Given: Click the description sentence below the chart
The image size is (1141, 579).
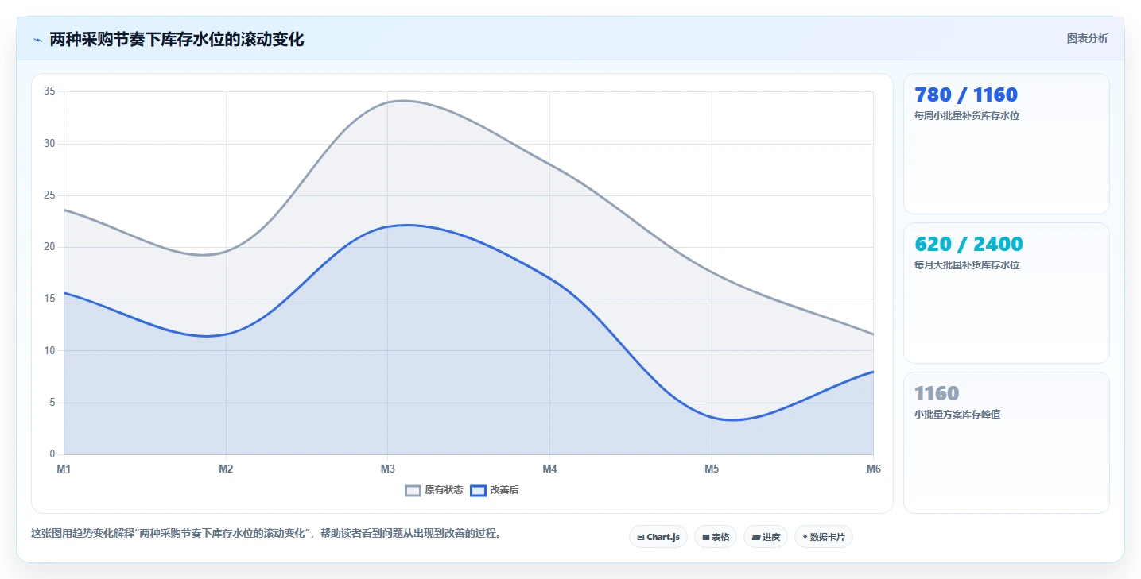Looking at the screenshot, I should (266, 534).
